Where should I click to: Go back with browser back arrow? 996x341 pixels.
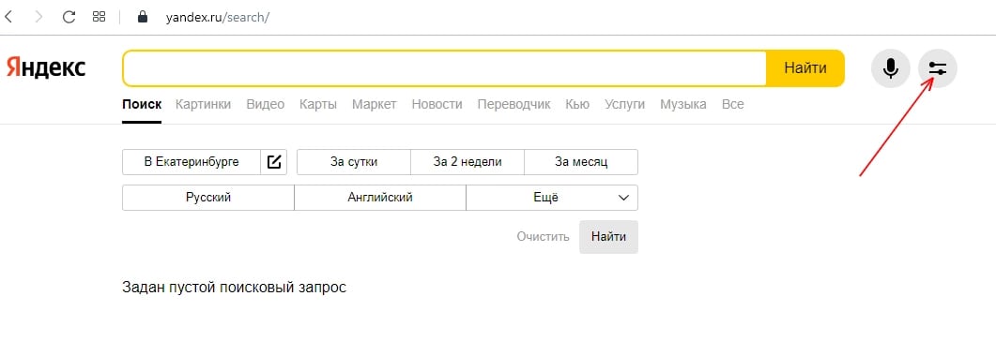pyautogui.click(x=8, y=17)
